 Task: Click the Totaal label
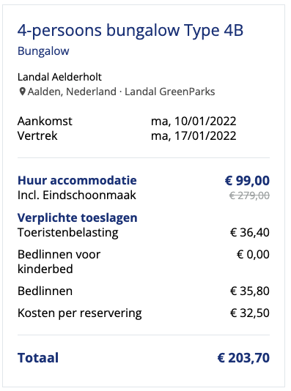[38, 358]
